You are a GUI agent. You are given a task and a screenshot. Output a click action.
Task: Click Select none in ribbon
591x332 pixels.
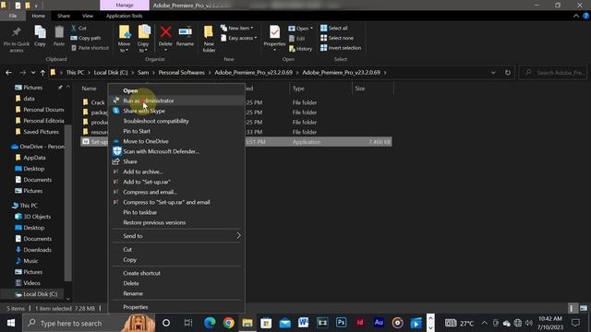pyautogui.click(x=337, y=38)
